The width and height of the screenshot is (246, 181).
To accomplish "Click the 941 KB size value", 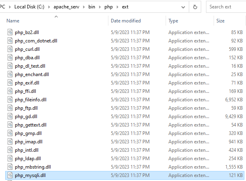I will tap(236, 142).
